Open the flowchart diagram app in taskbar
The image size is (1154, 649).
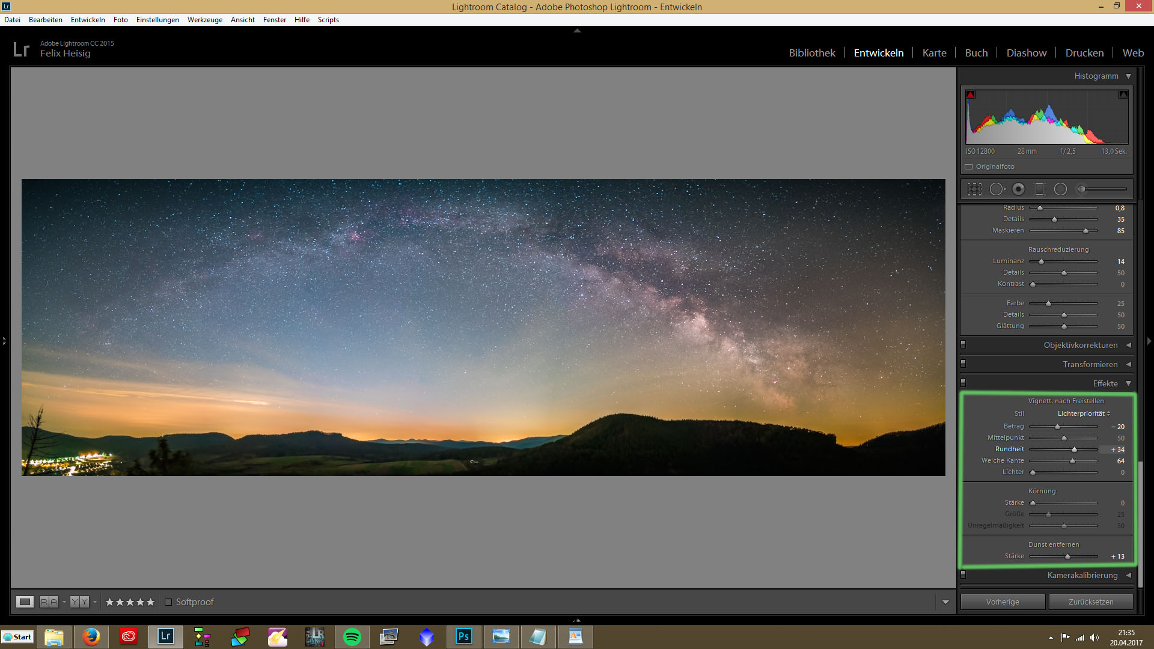[203, 636]
